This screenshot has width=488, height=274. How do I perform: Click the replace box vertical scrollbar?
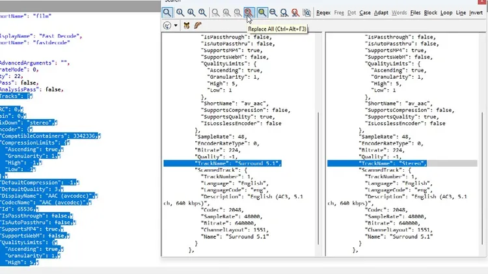click(482, 178)
